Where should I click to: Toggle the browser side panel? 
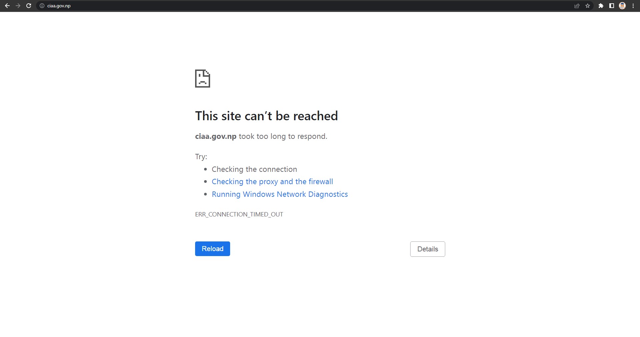[x=612, y=6]
